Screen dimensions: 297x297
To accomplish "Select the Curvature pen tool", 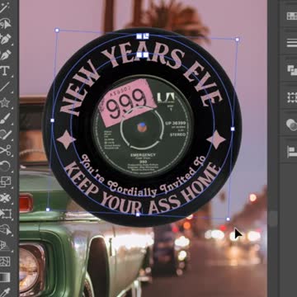I will (x=5, y=55).
